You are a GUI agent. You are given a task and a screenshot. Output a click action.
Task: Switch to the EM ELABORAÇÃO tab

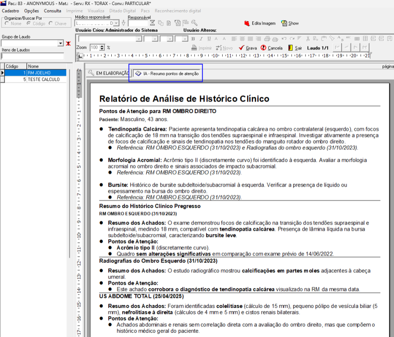pyautogui.click(x=108, y=73)
